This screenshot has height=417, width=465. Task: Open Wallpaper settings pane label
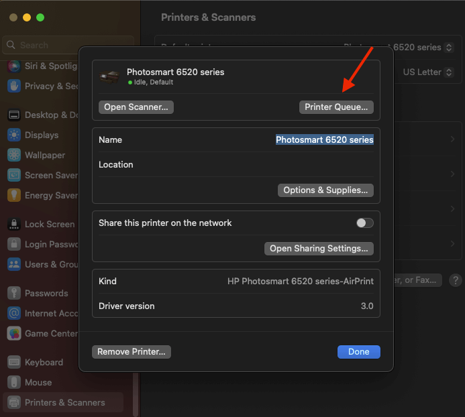(45, 156)
